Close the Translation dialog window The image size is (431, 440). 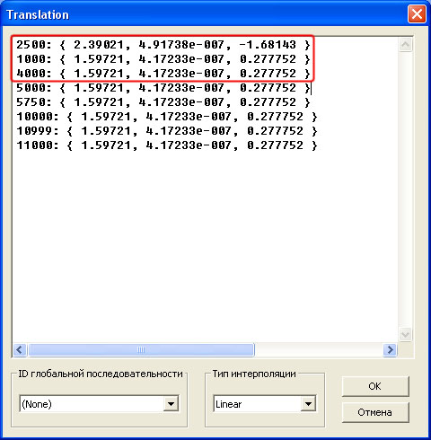tap(417, 14)
